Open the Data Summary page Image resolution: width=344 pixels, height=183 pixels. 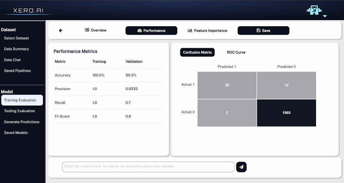[x=16, y=49]
